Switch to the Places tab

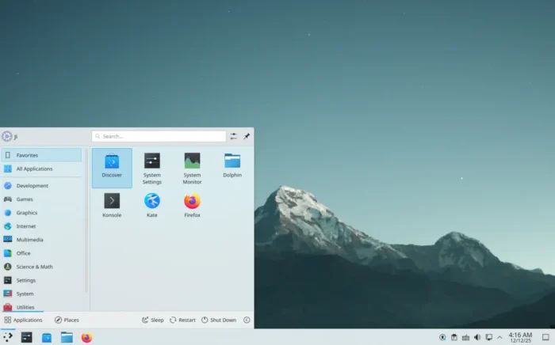tap(67, 320)
